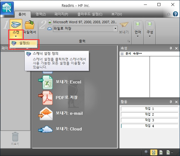Open the View (보기) tab
180x156 pixels.
116,14
